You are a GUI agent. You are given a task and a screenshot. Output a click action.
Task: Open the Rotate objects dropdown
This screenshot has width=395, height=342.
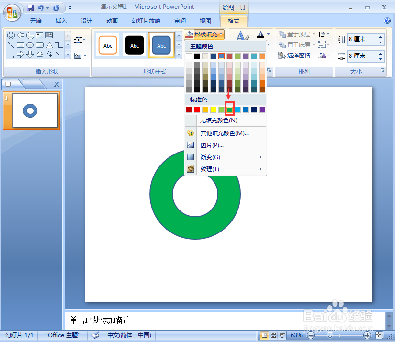coord(324,55)
